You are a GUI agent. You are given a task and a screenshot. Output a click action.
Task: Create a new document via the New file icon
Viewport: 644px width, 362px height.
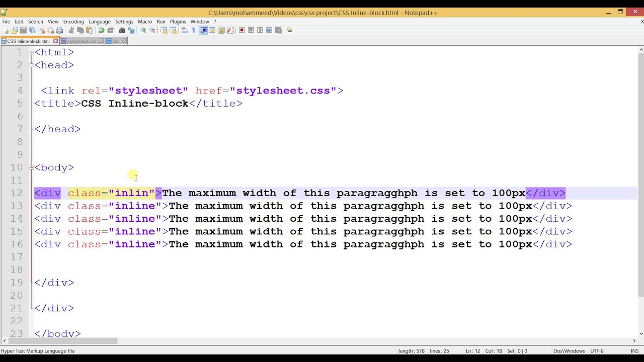click(x=5, y=30)
